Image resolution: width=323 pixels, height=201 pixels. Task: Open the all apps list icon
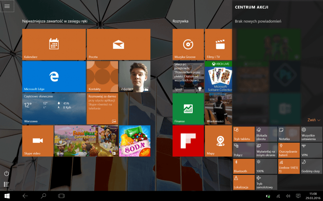point(6,184)
